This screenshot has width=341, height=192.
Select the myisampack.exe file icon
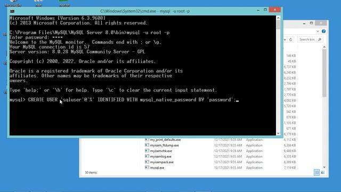tap(147, 162)
